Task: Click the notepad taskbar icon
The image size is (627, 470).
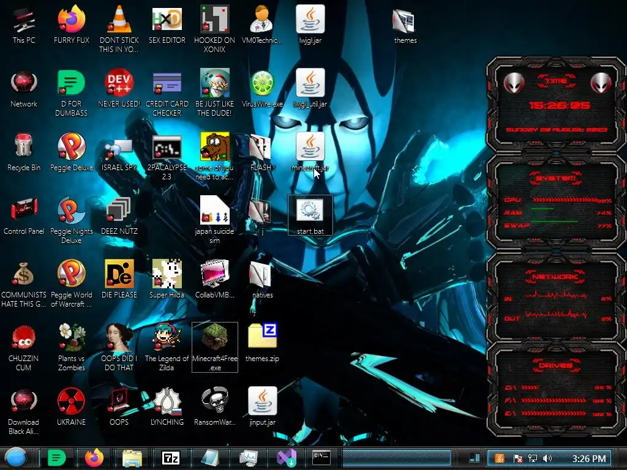Action: (x=209, y=458)
